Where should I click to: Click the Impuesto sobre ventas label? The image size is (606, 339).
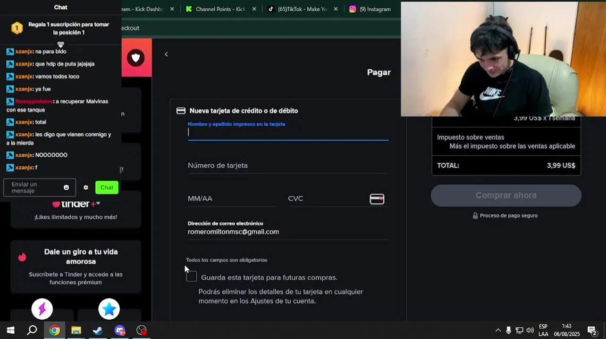[x=471, y=137]
